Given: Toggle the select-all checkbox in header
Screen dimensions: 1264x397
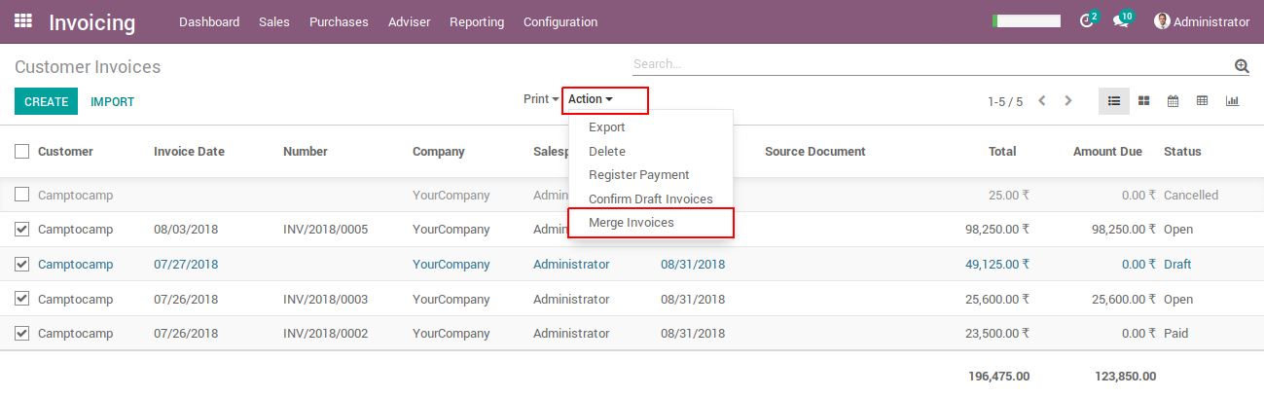Looking at the screenshot, I should point(21,151).
